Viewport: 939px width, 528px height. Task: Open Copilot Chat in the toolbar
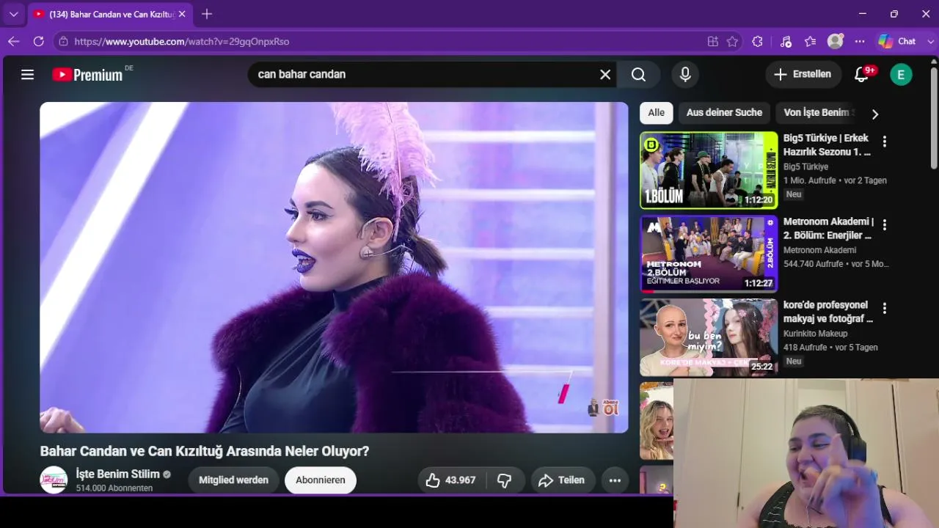click(897, 42)
